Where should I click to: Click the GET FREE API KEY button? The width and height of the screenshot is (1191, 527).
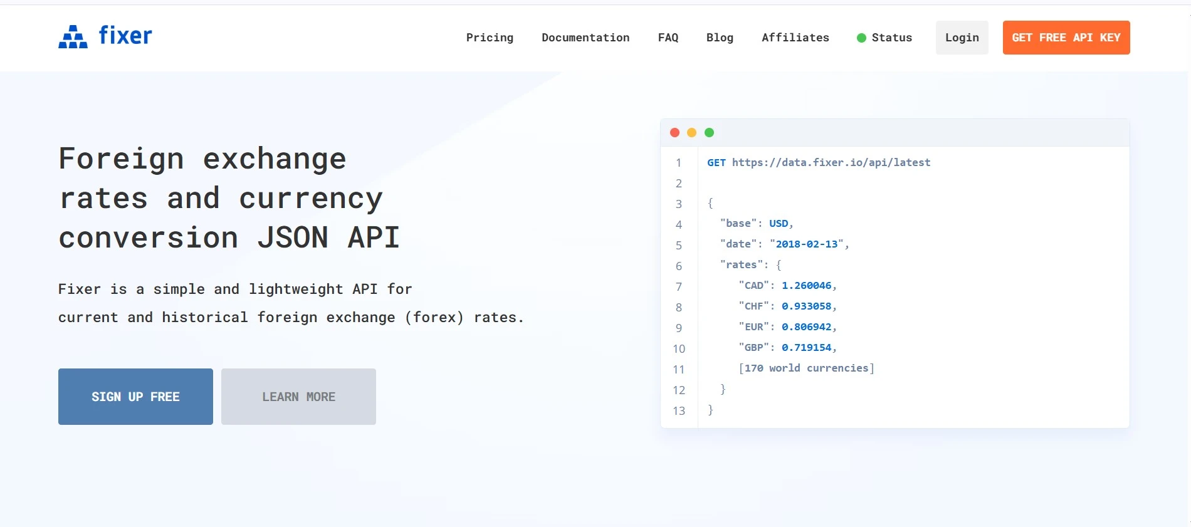click(x=1066, y=38)
